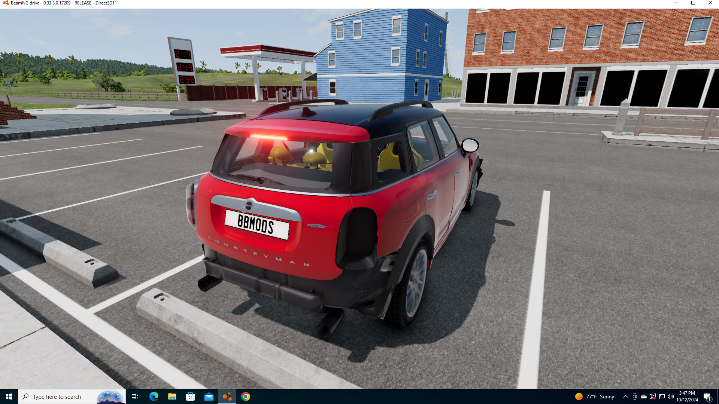
Task: Open the network status tray icon
Action: click(x=662, y=397)
